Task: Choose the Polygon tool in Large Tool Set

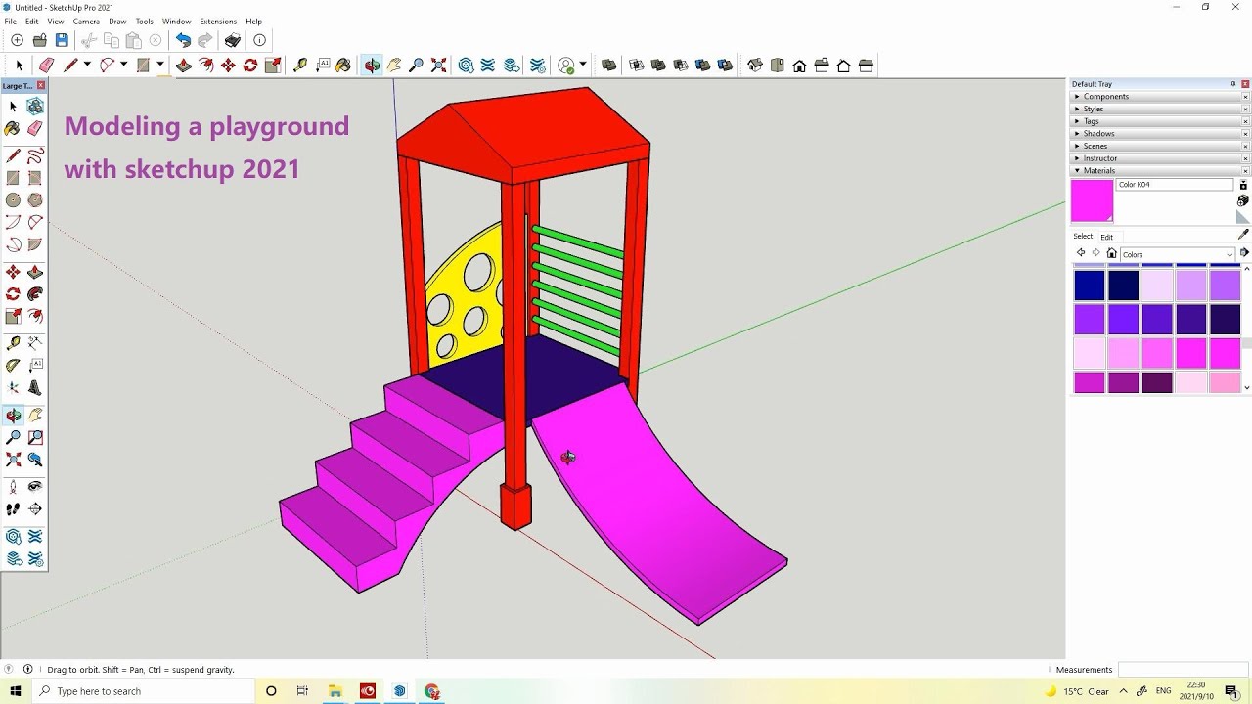Action: point(35,199)
